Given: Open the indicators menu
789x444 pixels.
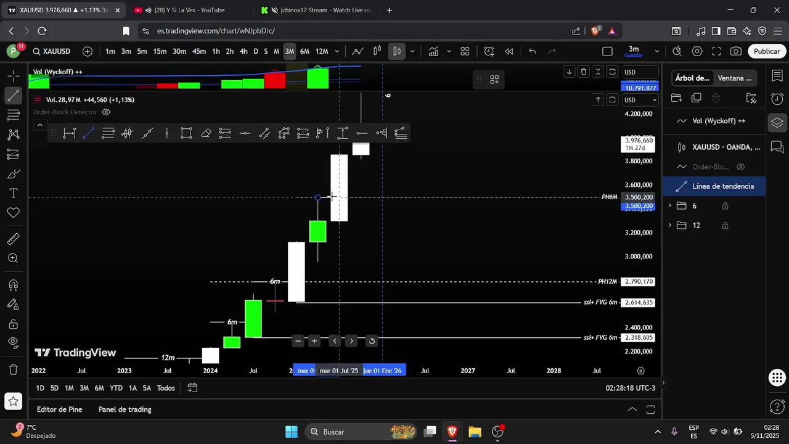Looking at the screenshot, I should (433, 51).
